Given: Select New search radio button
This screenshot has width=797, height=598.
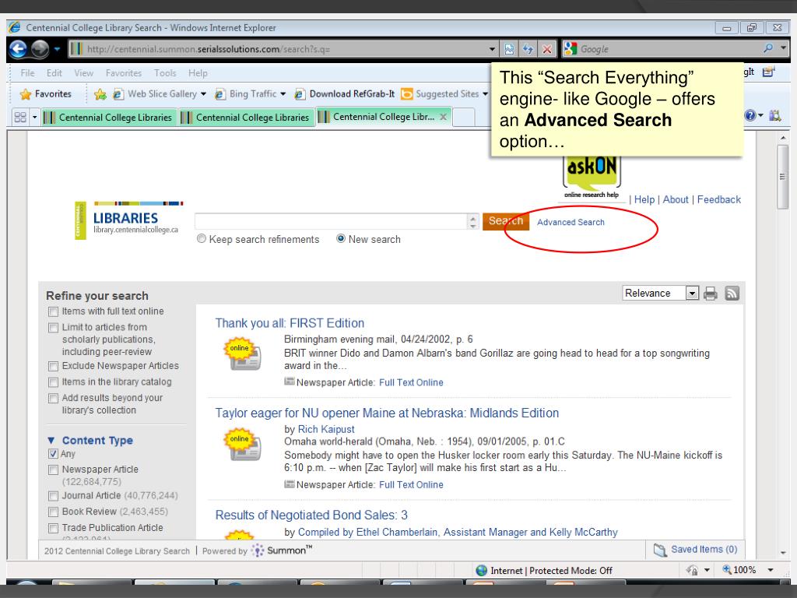Looking at the screenshot, I should [341, 238].
